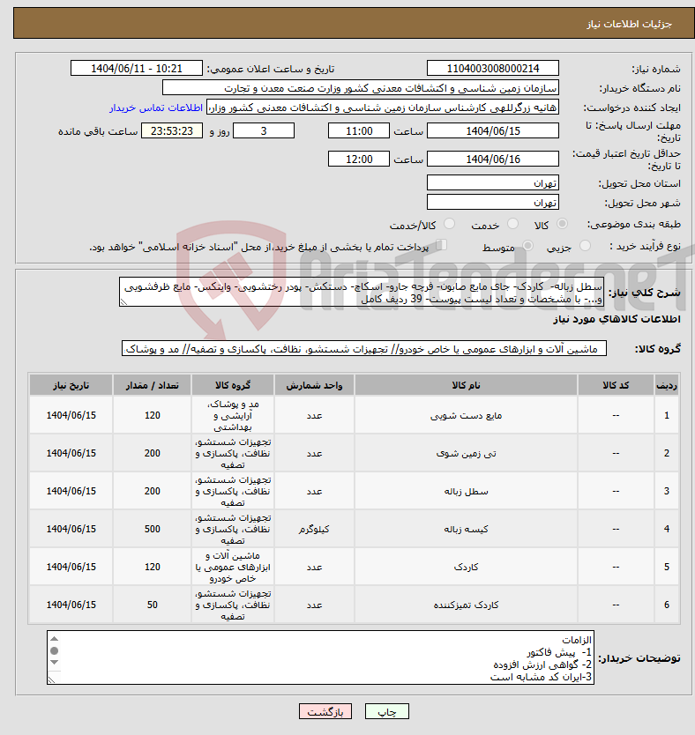Click the delivery province field تهران
Image resolution: width=695 pixels, height=735 pixels.
[493, 182]
